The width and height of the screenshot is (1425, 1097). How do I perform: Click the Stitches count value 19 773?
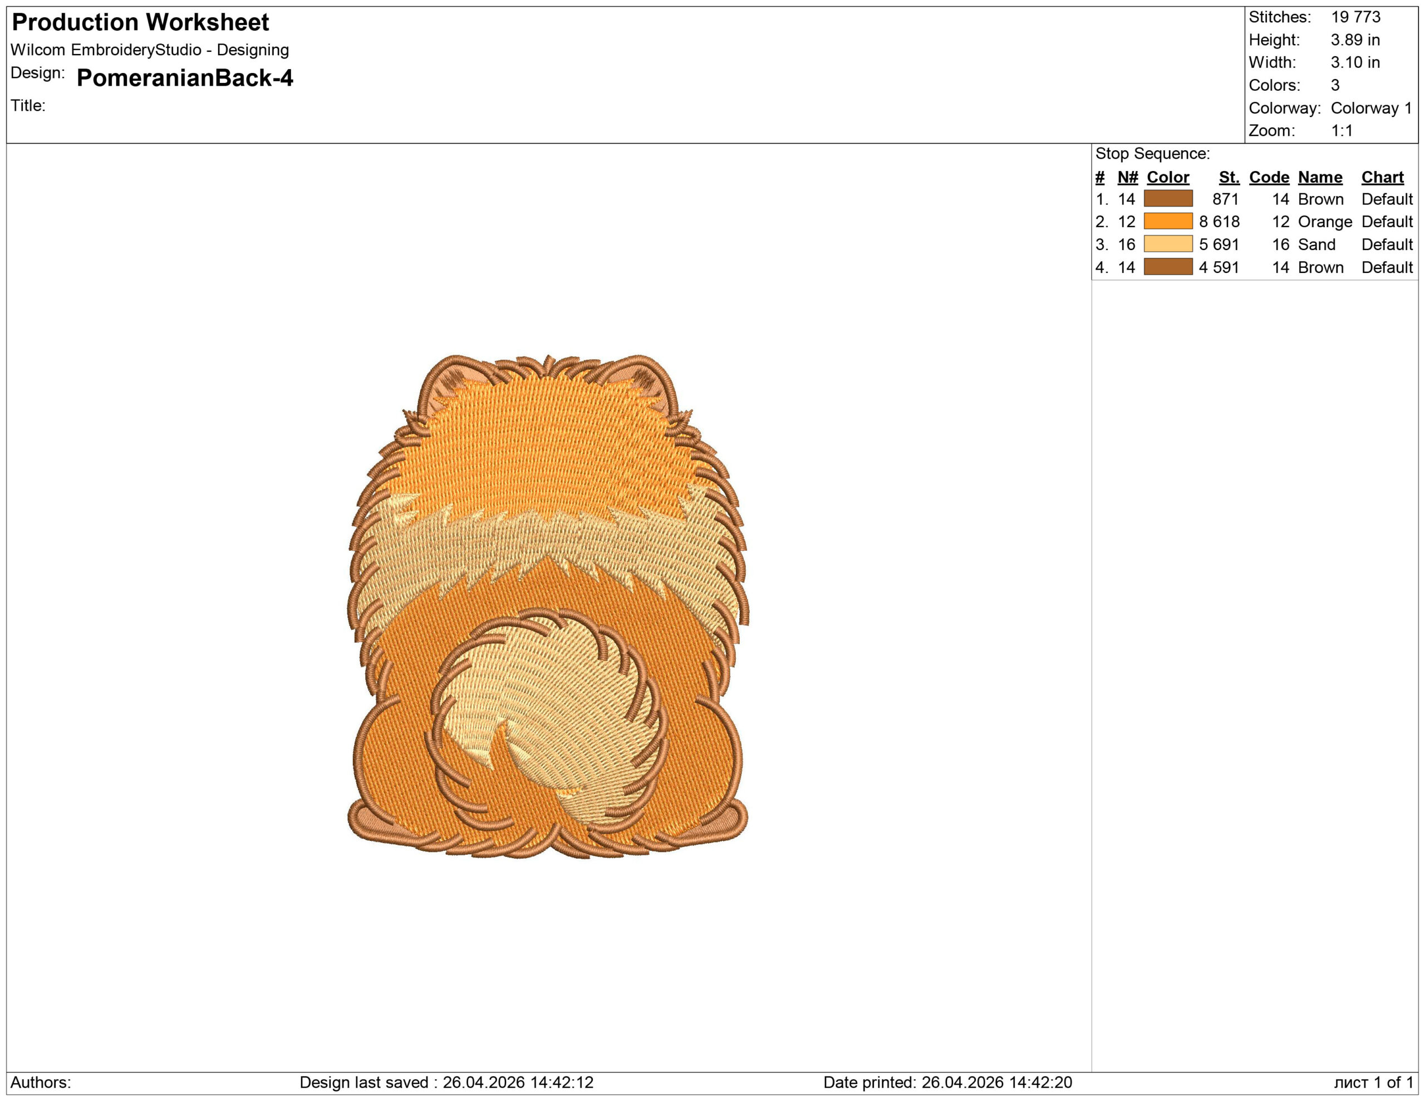pos(1355,17)
